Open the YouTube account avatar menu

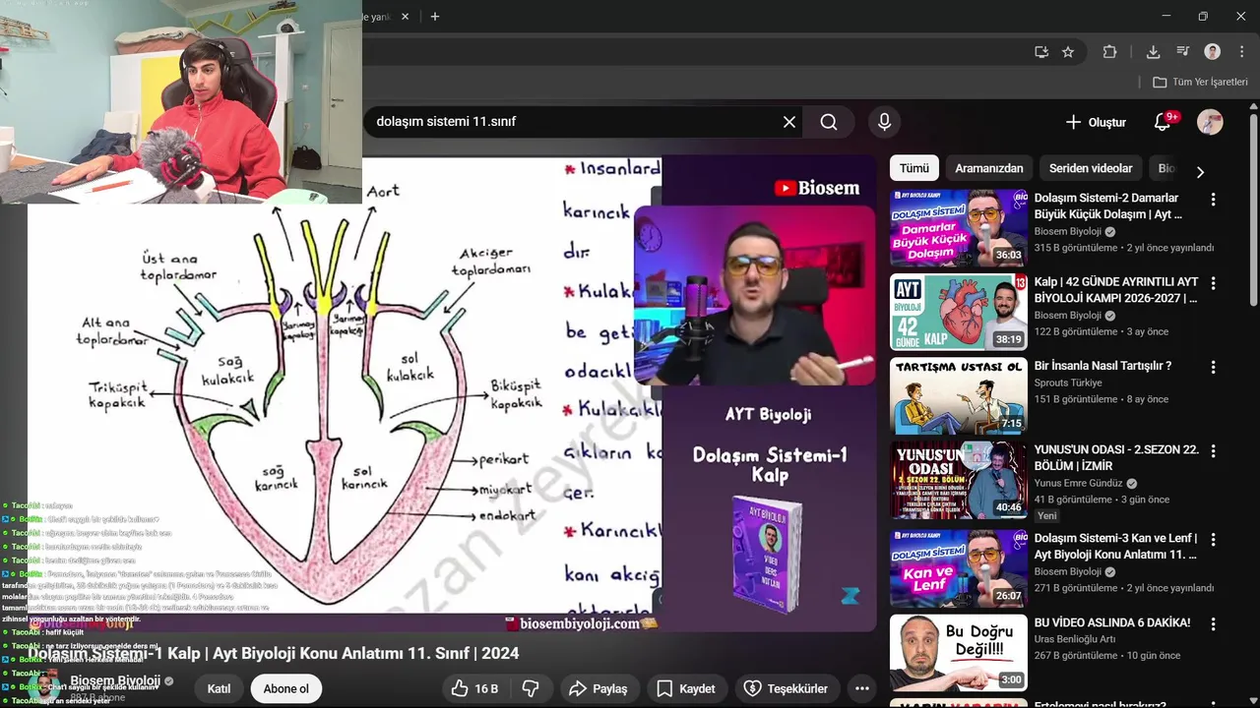tap(1210, 122)
